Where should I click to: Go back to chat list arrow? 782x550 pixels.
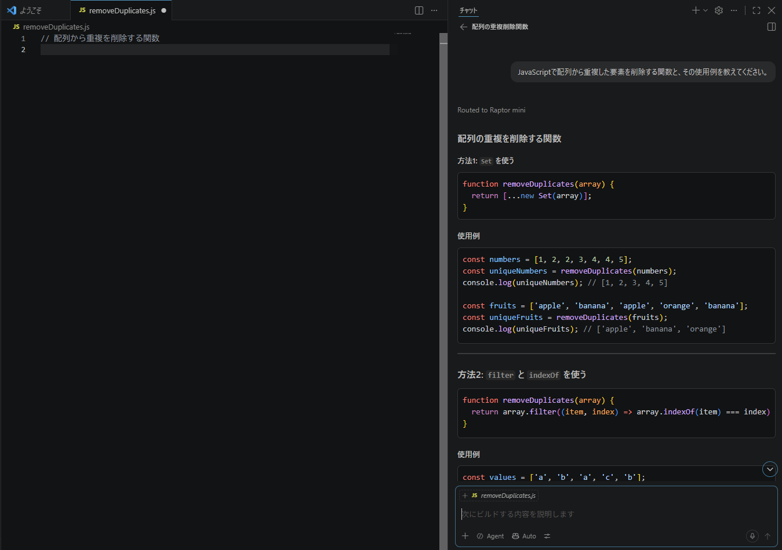pyautogui.click(x=463, y=27)
